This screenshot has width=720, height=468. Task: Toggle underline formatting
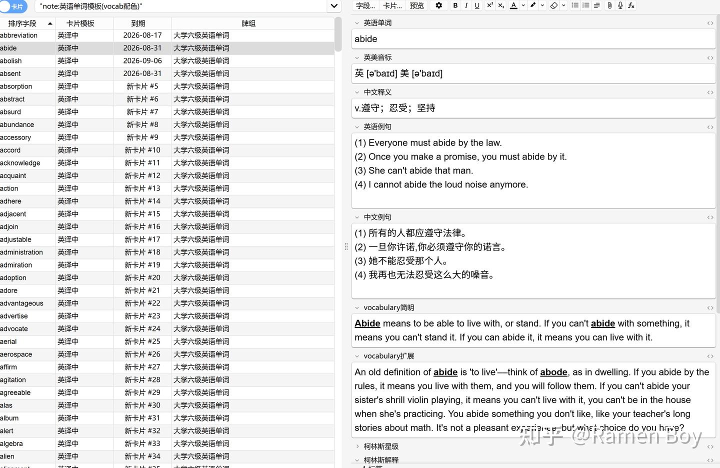coord(477,5)
